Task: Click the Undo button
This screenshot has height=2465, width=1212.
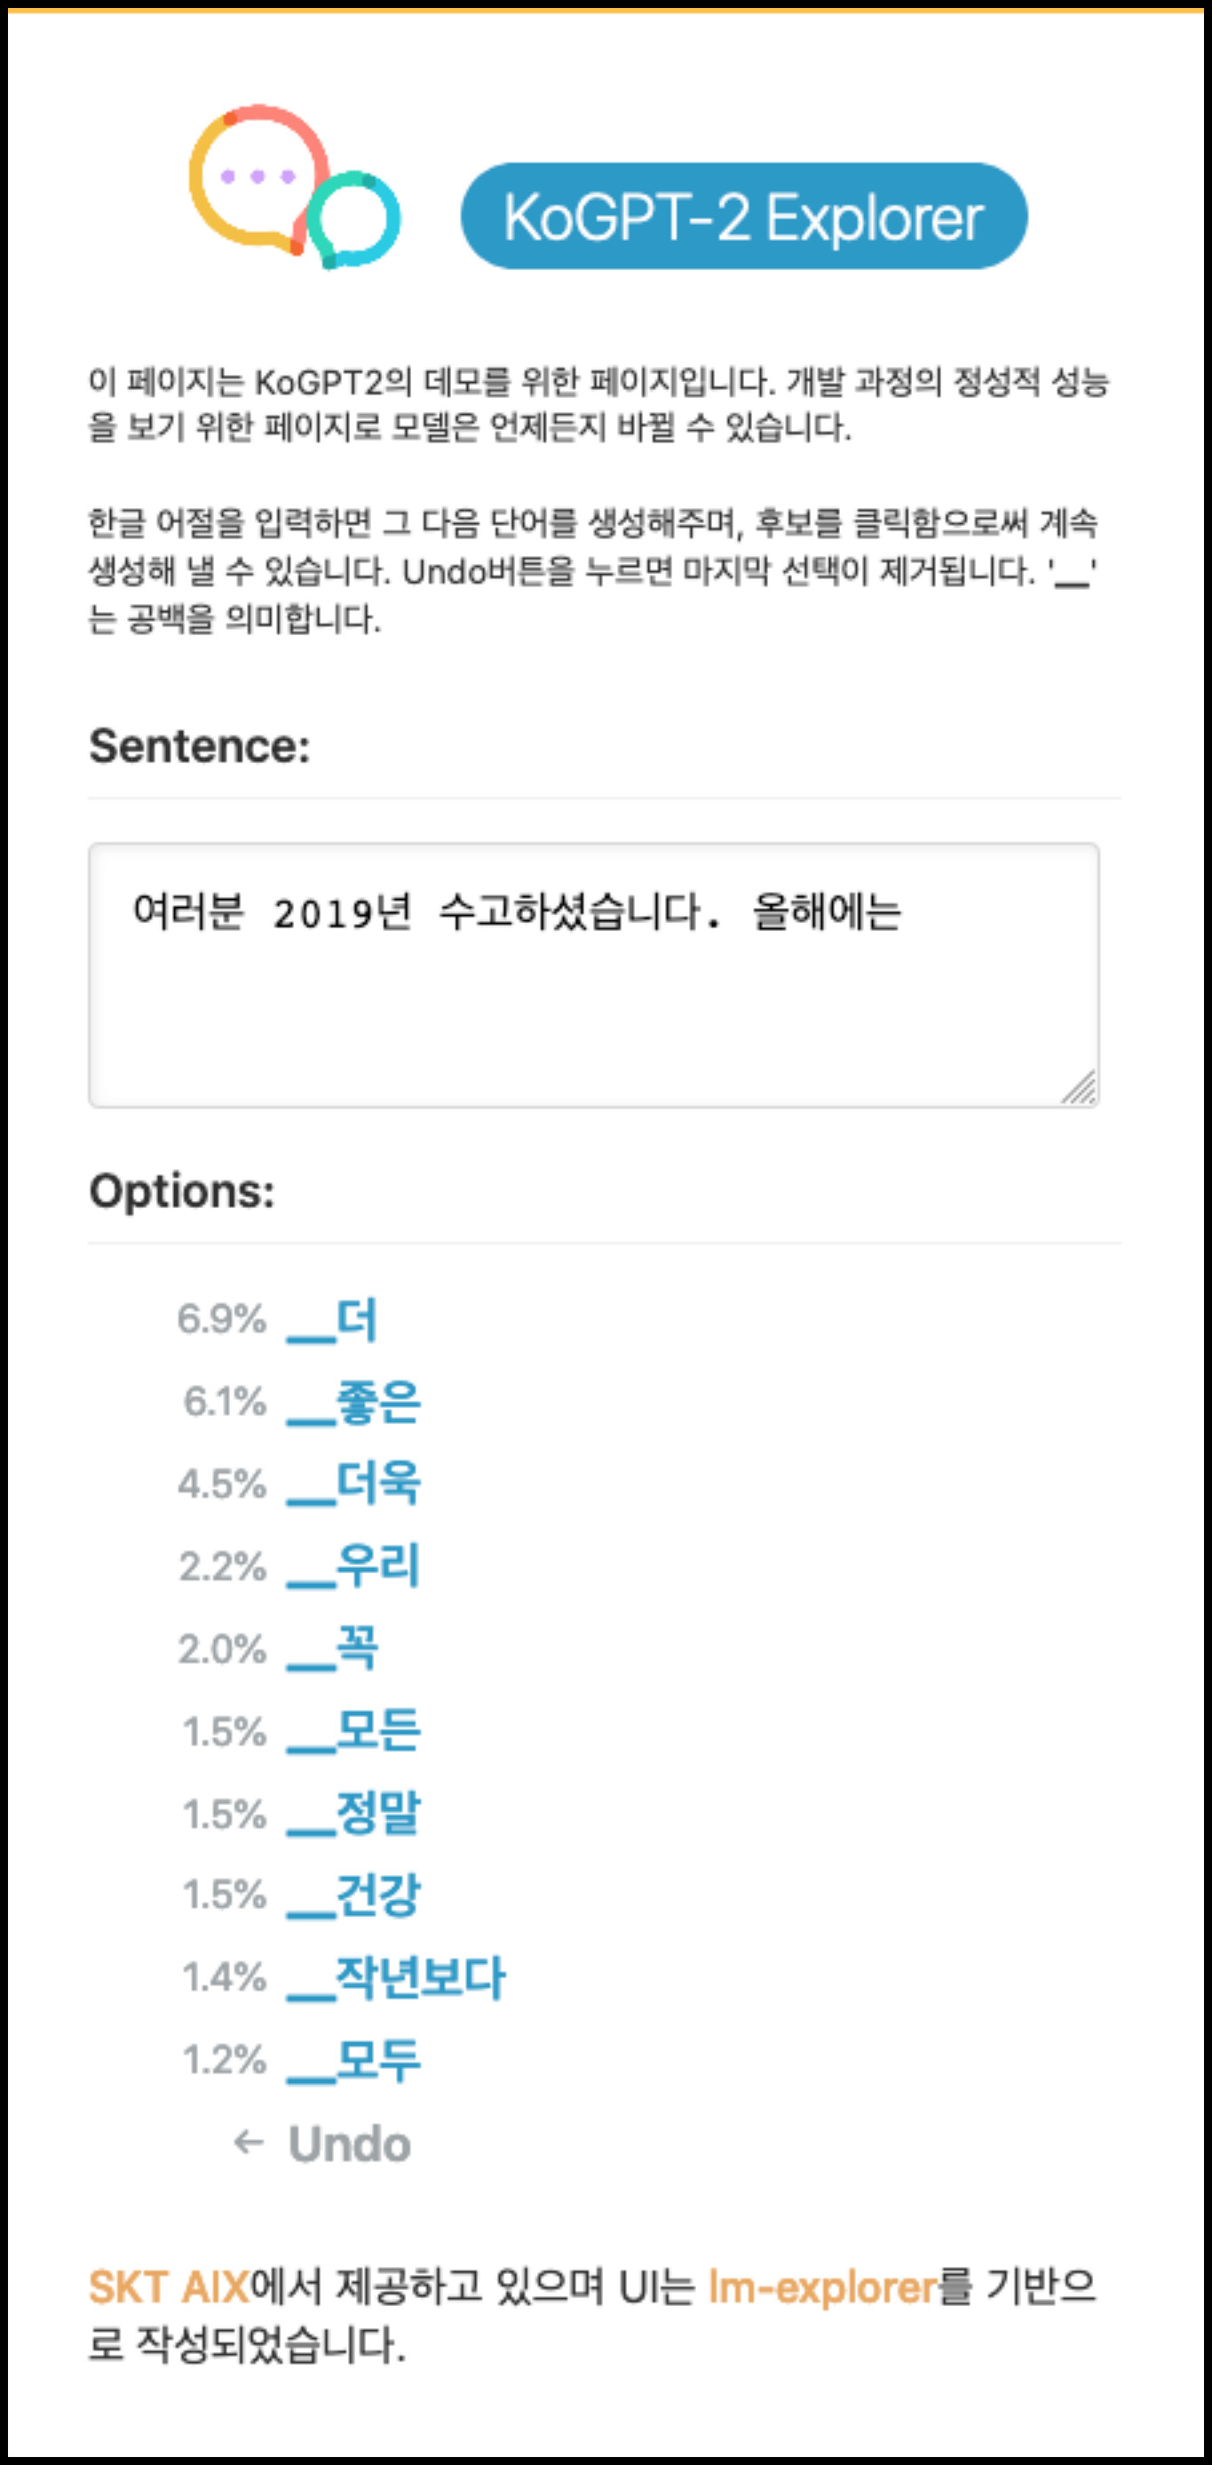Action: pyautogui.click(x=349, y=2143)
